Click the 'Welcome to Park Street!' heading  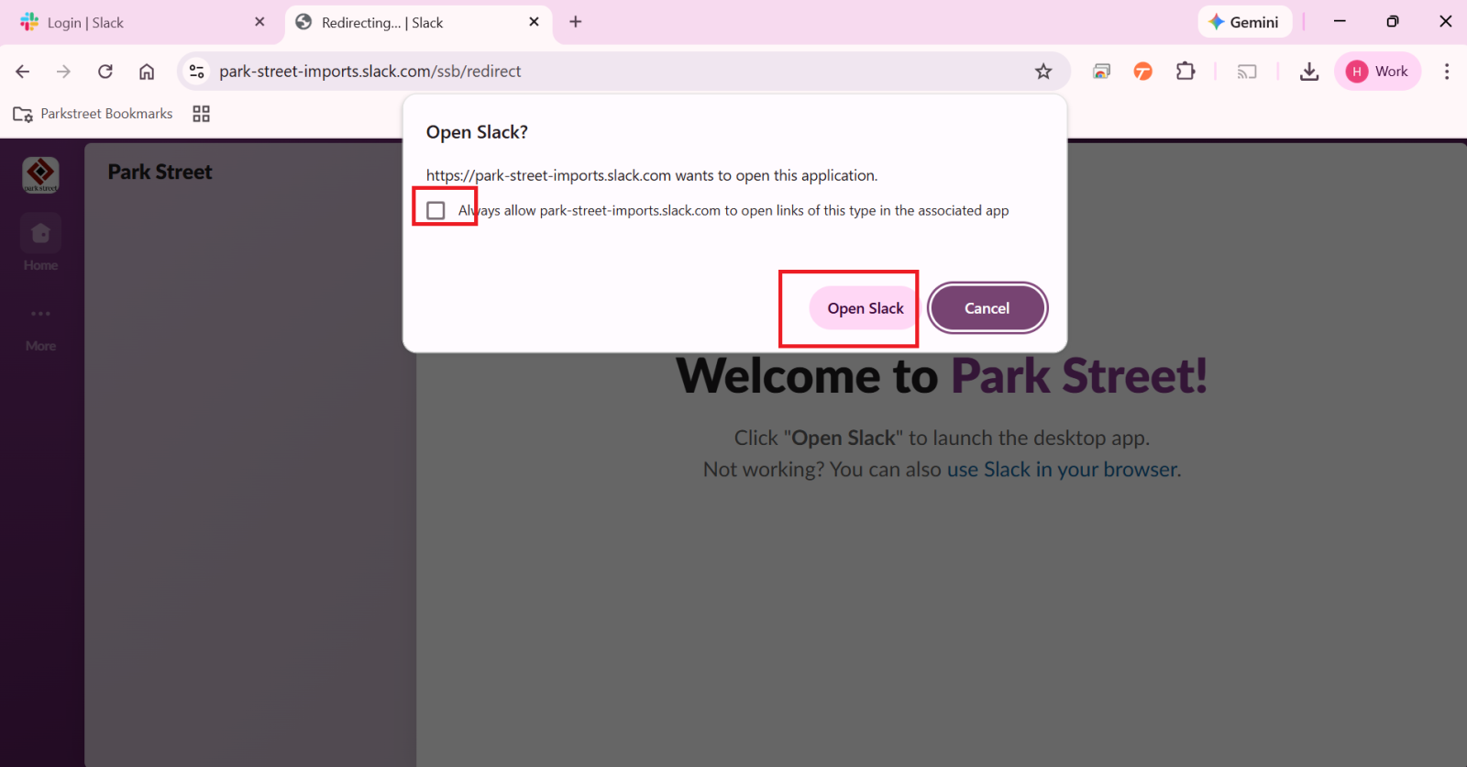[x=943, y=376]
